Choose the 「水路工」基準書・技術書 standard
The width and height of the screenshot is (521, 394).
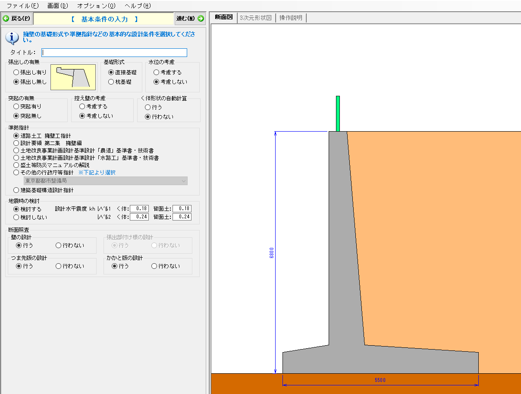point(86,158)
